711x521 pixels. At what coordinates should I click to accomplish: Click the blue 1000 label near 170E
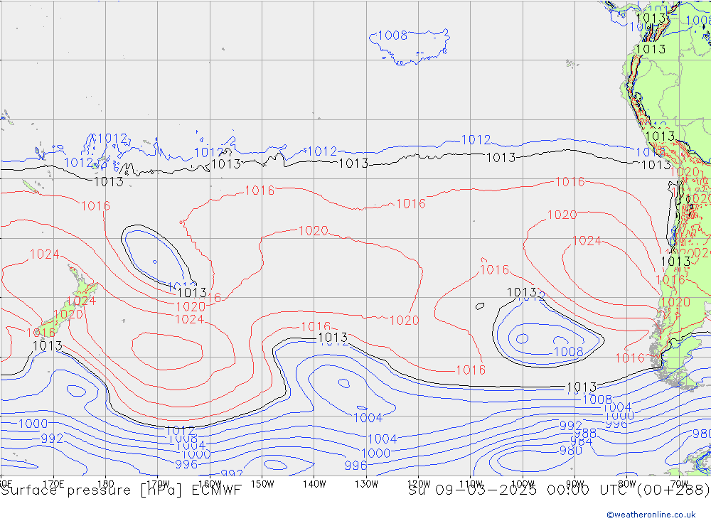pyautogui.click(x=33, y=424)
